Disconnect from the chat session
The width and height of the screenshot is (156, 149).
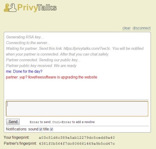pos(142,28)
